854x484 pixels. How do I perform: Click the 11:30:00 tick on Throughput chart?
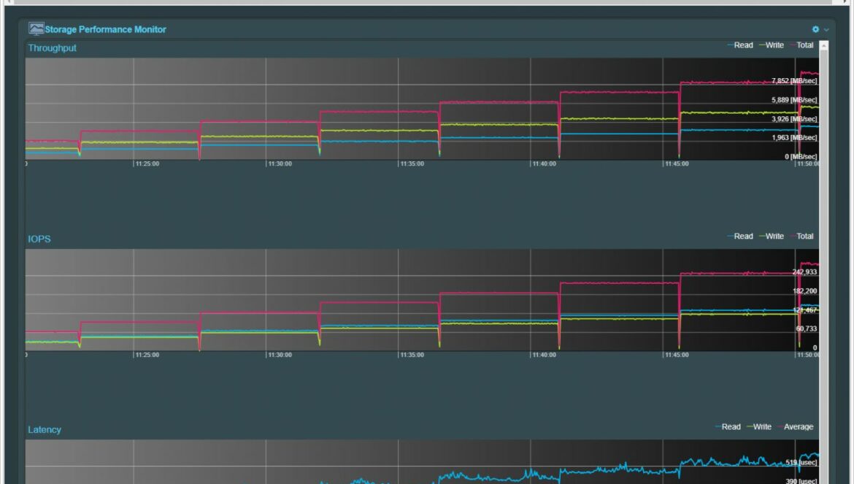280,164
